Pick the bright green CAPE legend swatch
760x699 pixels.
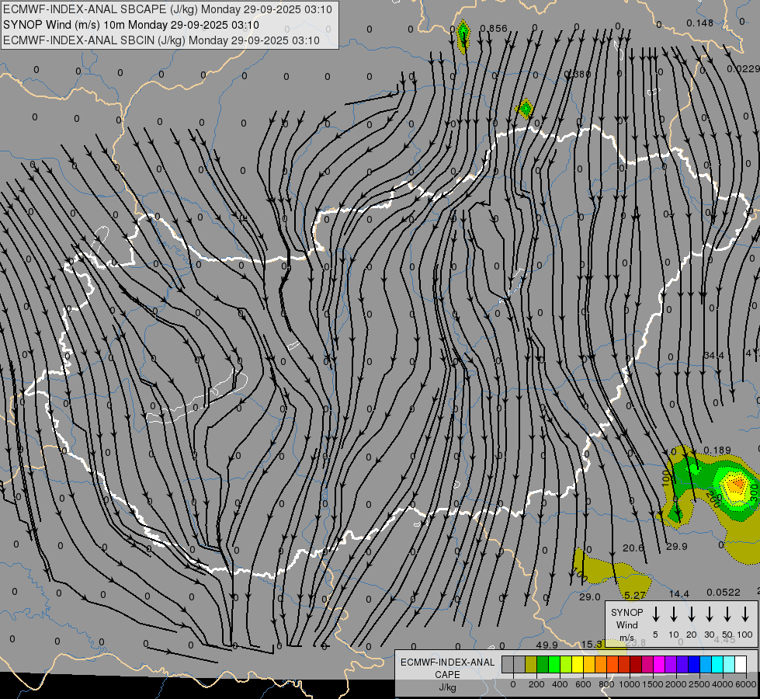pos(554,664)
